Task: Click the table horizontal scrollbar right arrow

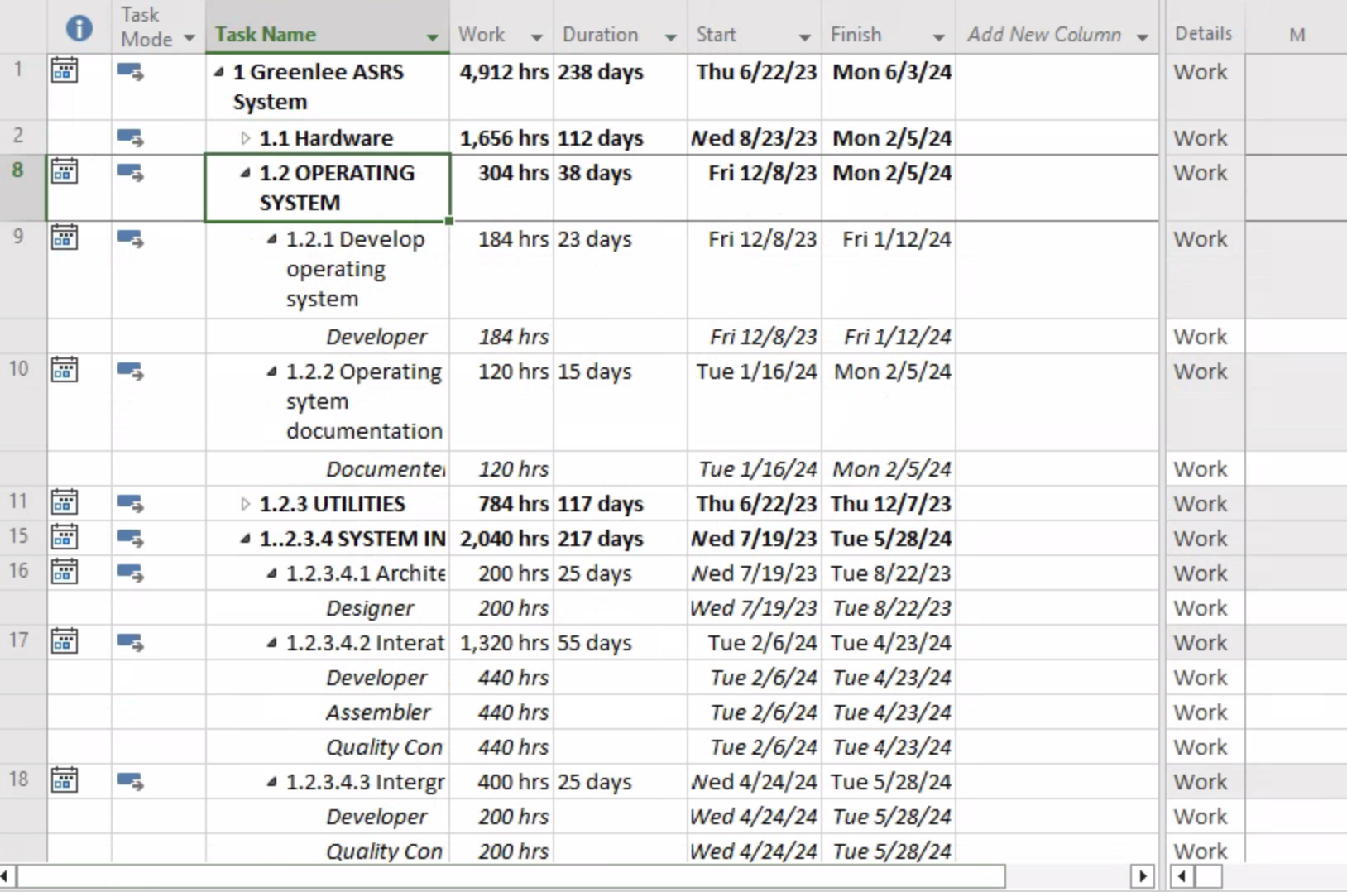Action: pyautogui.click(x=1143, y=875)
